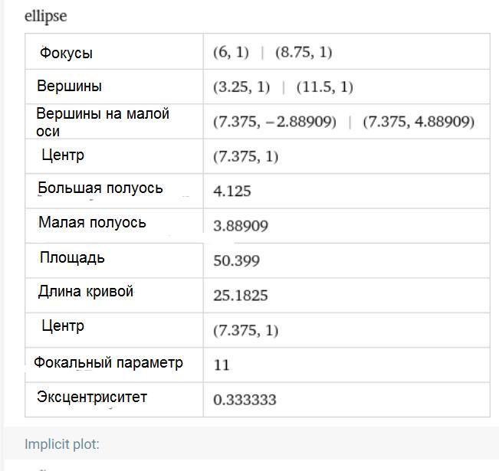Click the 'Вершины на малой оси' label

point(103,122)
